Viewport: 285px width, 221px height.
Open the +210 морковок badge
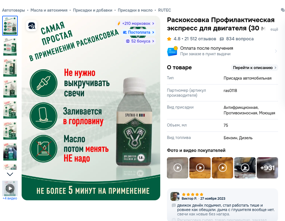coord(136,23)
